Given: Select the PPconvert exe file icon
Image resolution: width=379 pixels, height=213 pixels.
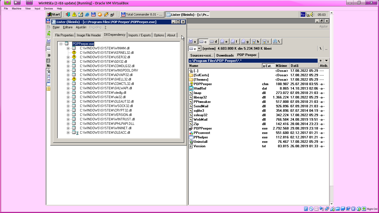Looking at the screenshot, I should tap(191, 133).
